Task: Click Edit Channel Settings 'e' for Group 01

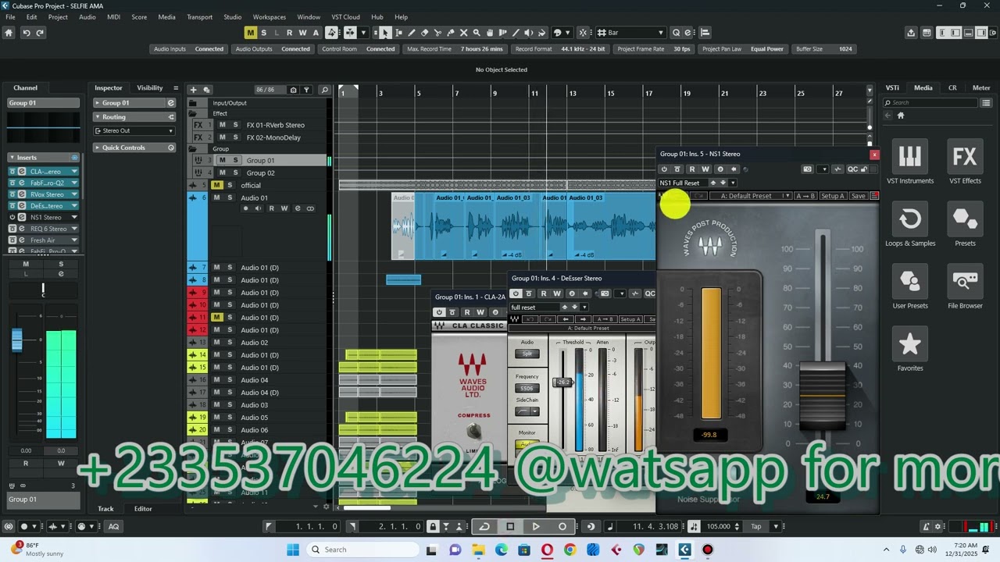Action: [x=171, y=103]
